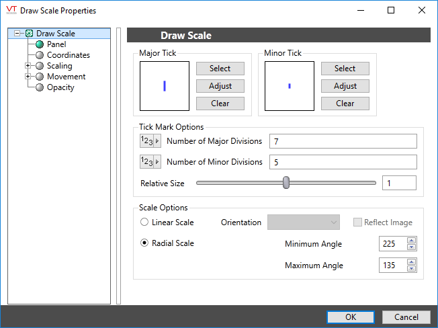Click the Major Tick preview image
Viewport: 438px width, 328px height.
(165, 86)
